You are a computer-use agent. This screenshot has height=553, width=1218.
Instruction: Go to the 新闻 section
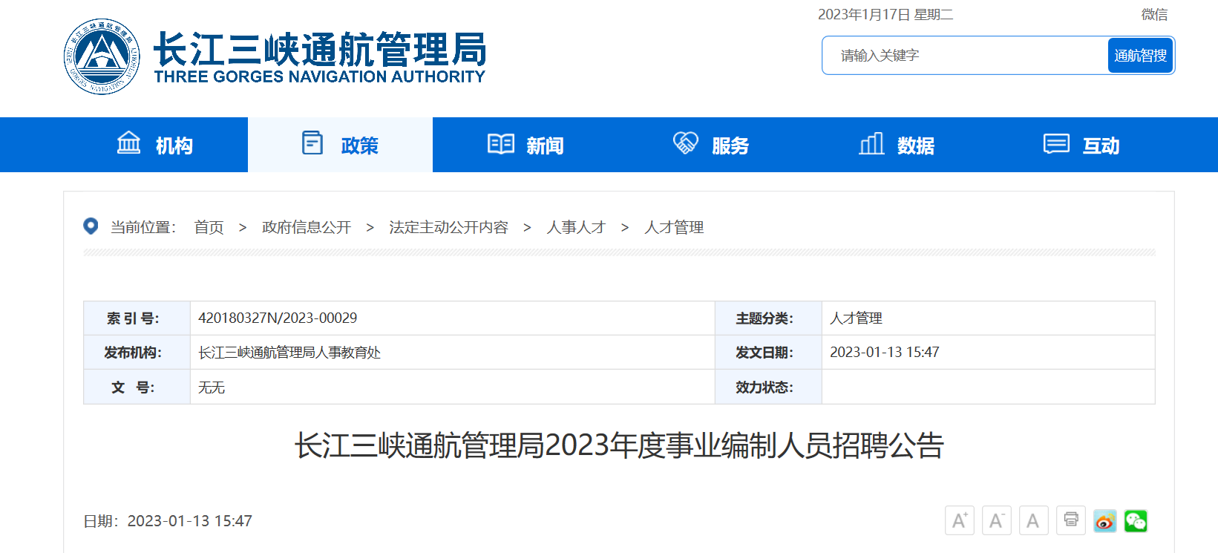pos(525,145)
